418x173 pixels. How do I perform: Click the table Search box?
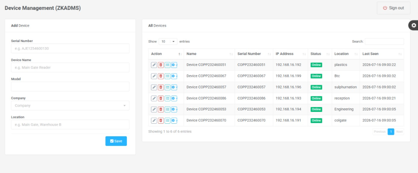(x=384, y=42)
